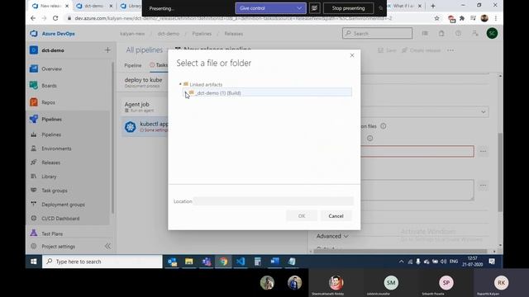
Task: Expand the _dct-demo (1) (Build) folder
Action: pos(185,93)
